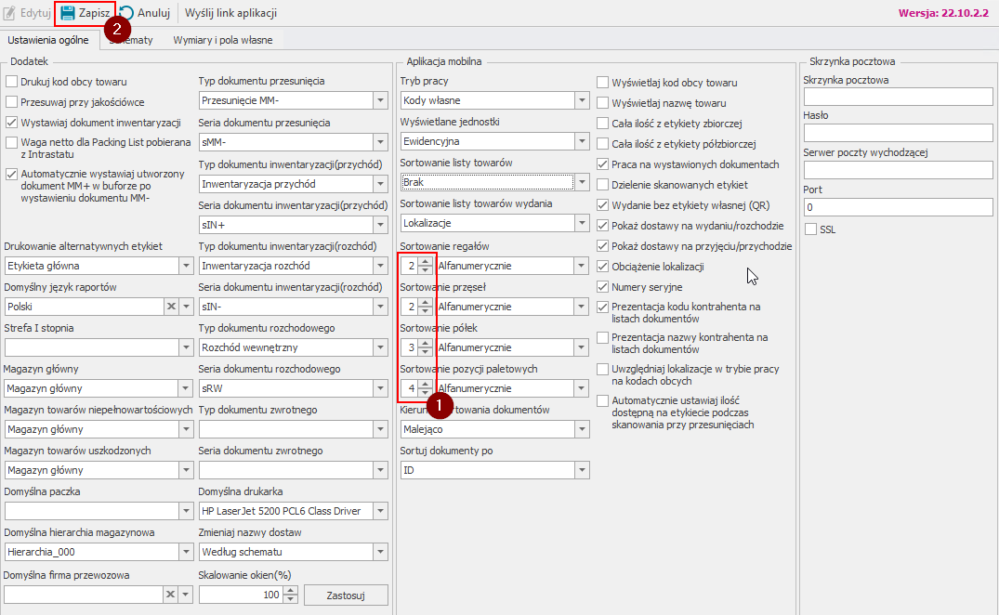999x615 pixels.
Task: Increase Sortowanie regałów value with up arrow
Action: click(x=425, y=261)
